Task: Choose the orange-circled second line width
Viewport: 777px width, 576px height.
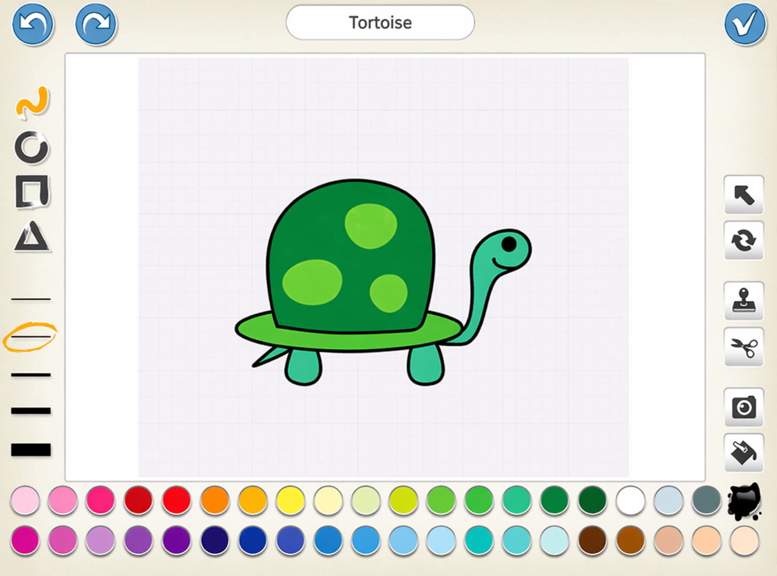Action: [x=31, y=337]
